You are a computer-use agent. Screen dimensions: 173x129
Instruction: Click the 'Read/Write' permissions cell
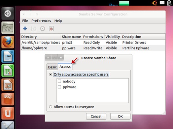93,48
